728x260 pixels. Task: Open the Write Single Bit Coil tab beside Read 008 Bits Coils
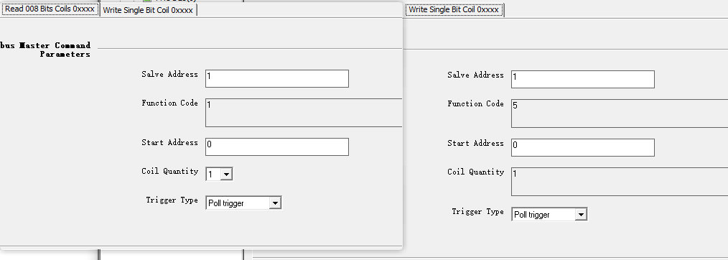tap(148, 10)
